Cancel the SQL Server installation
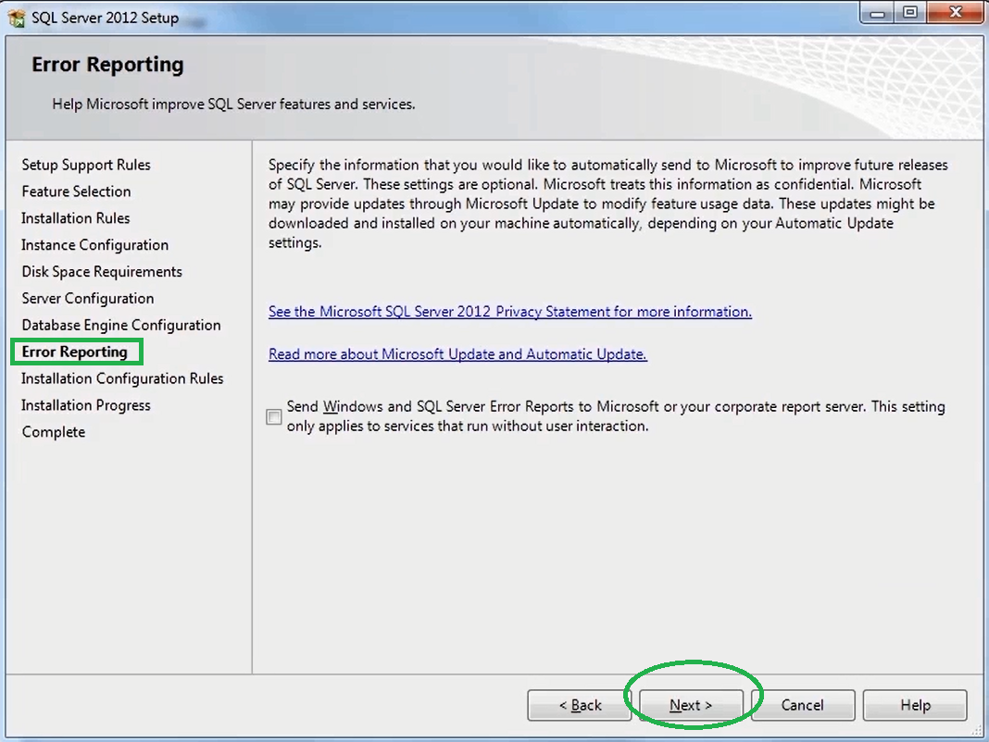Image resolution: width=989 pixels, height=742 pixels. 802,705
